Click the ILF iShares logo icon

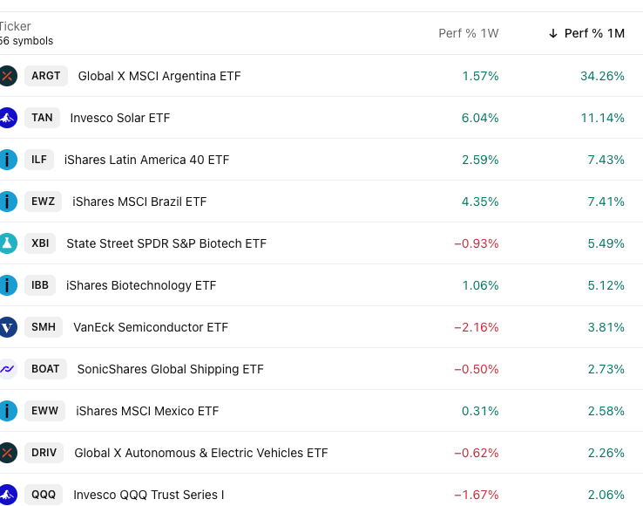click(x=7, y=160)
